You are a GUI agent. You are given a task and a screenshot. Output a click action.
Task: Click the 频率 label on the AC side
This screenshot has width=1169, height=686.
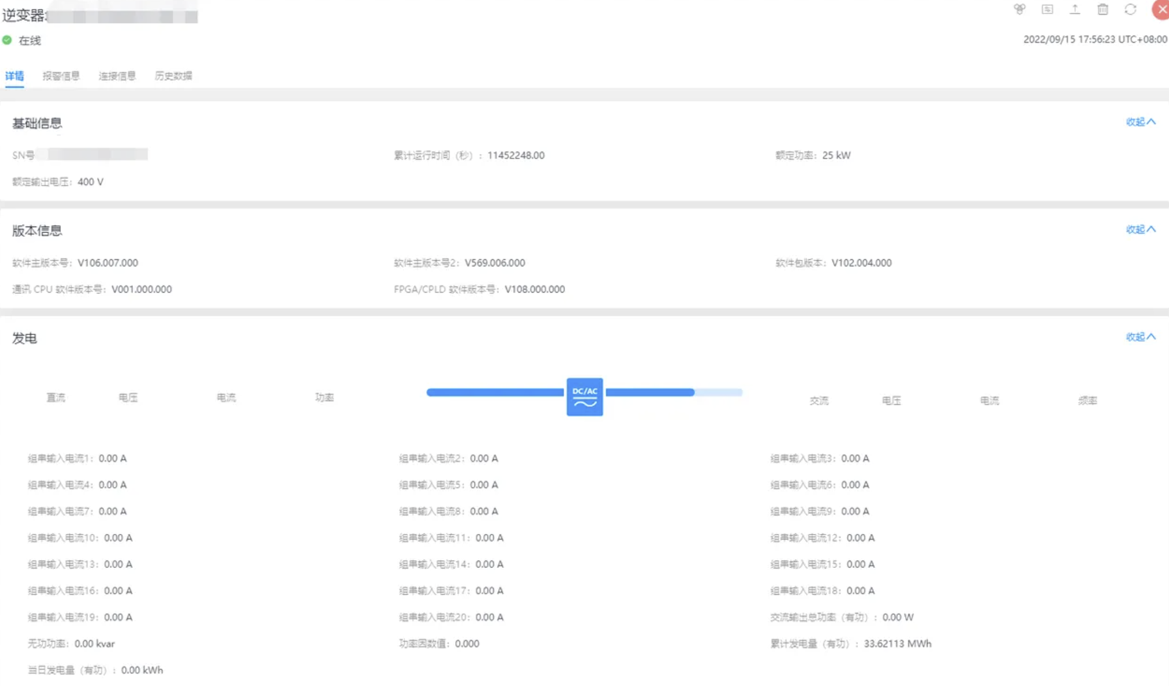point(1087,400)
